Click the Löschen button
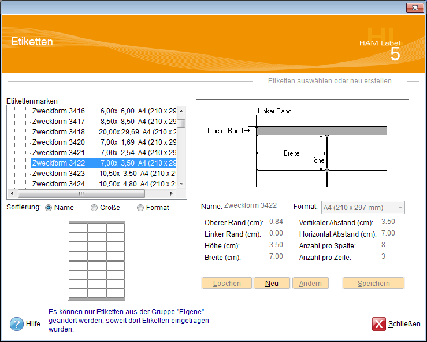Image resolution: width=427 pixels, height=342 pixels. tap(227, 283)
